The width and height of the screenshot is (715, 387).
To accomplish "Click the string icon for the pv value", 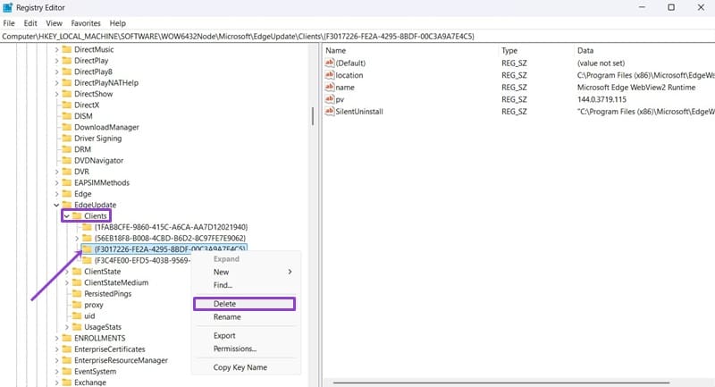I will click(x=329, y=99).
